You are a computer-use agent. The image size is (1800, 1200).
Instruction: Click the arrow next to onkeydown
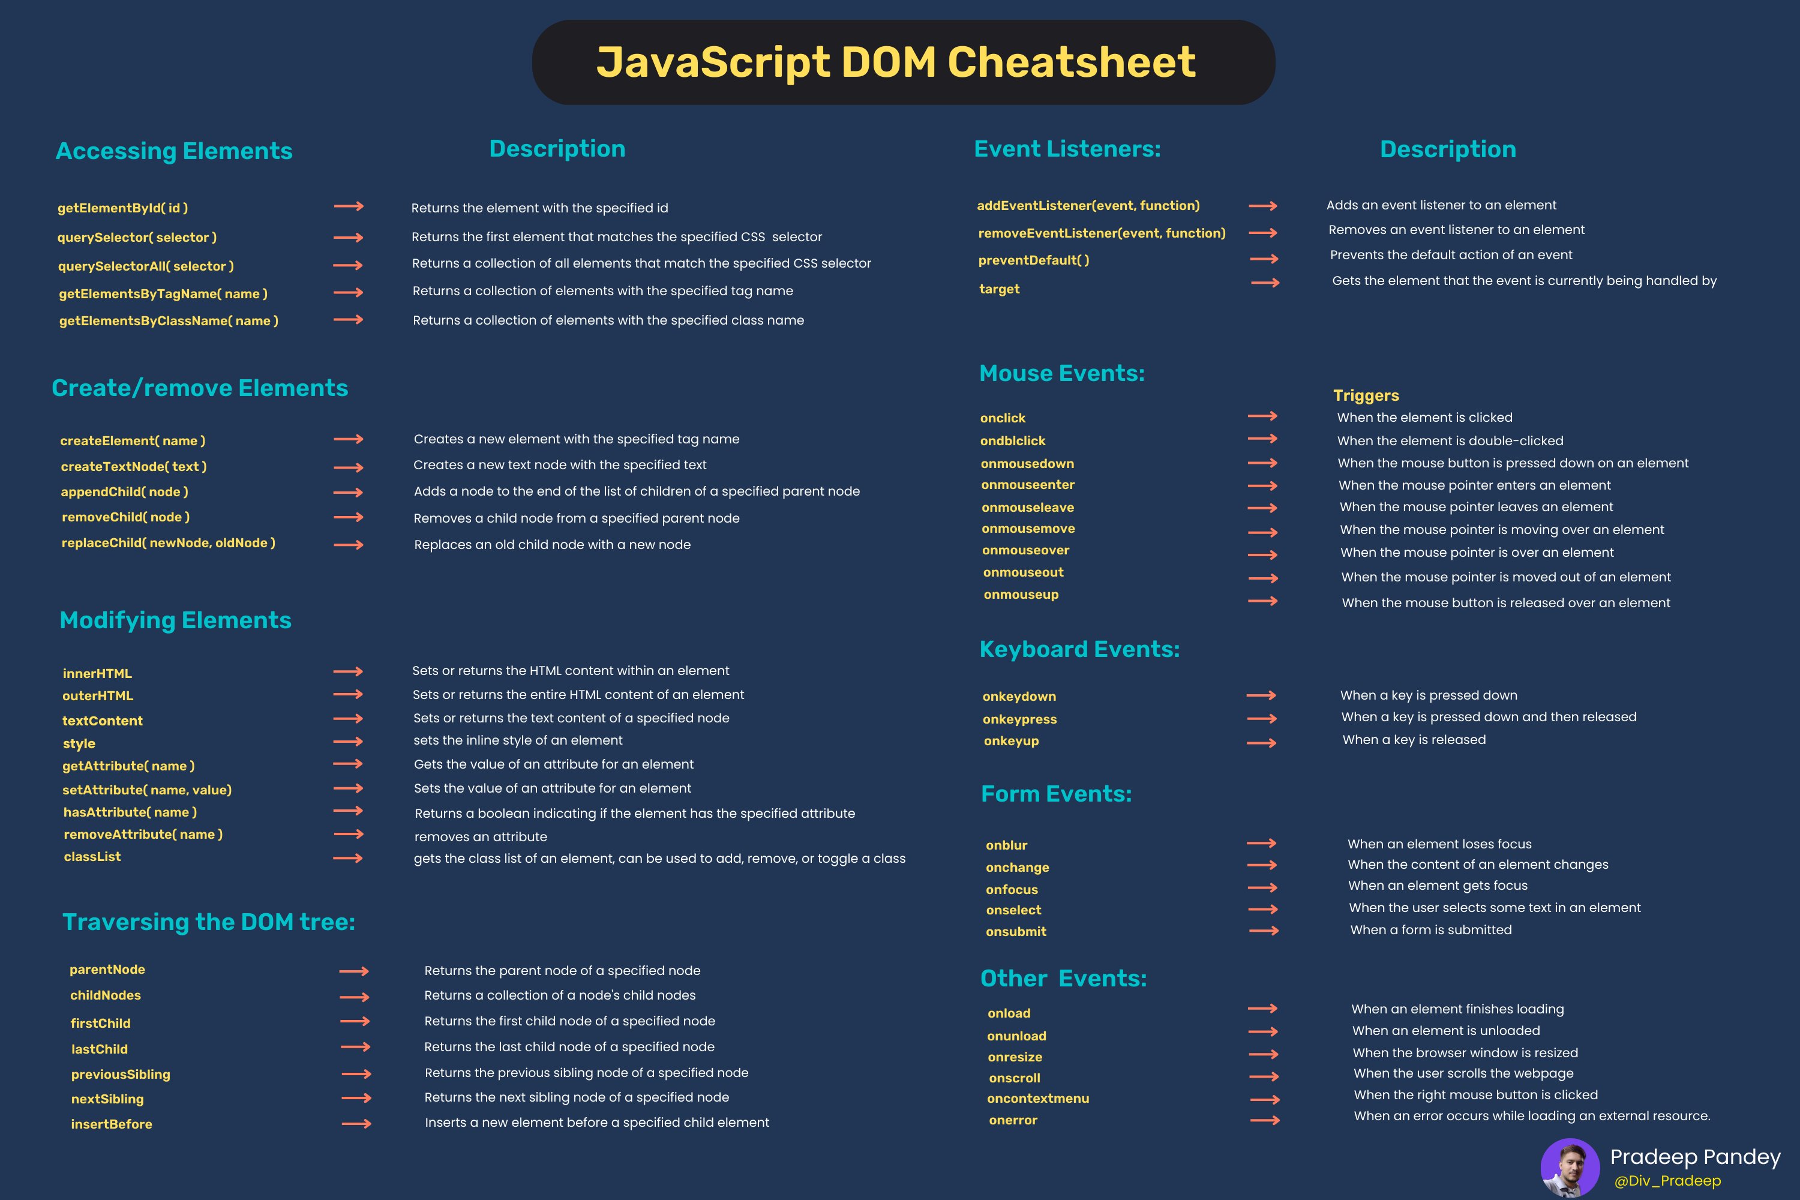point(1261,695)
